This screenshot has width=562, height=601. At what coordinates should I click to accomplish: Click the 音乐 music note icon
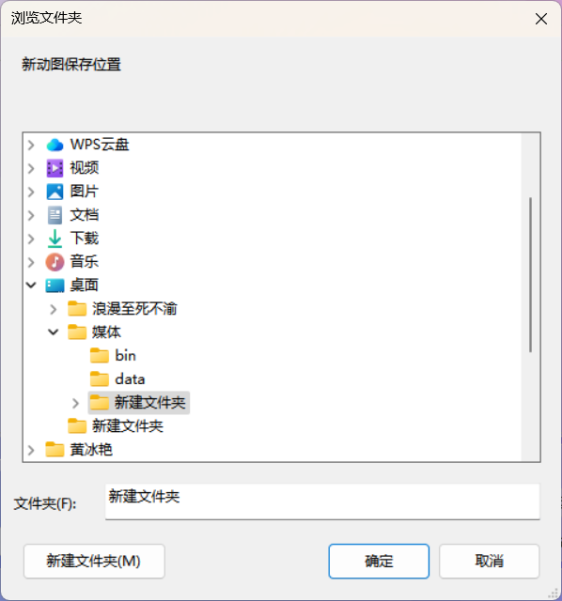point(55,262)
